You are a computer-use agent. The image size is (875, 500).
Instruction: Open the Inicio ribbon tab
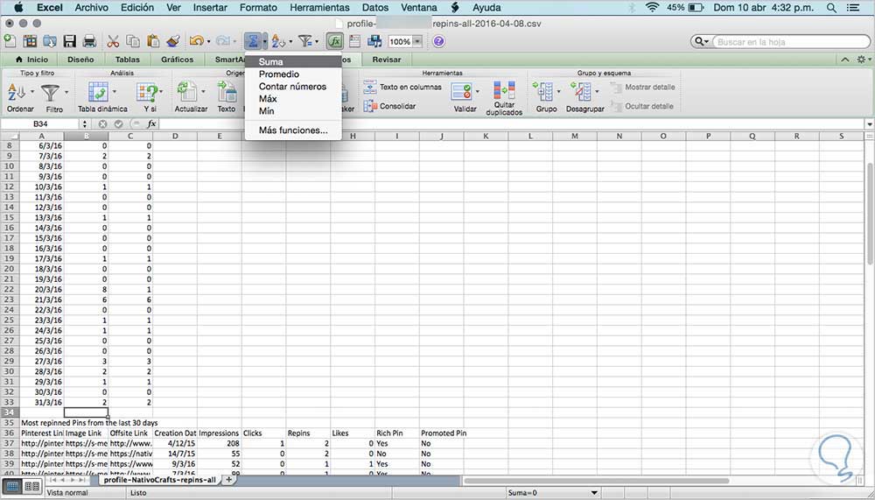(31, 60)
